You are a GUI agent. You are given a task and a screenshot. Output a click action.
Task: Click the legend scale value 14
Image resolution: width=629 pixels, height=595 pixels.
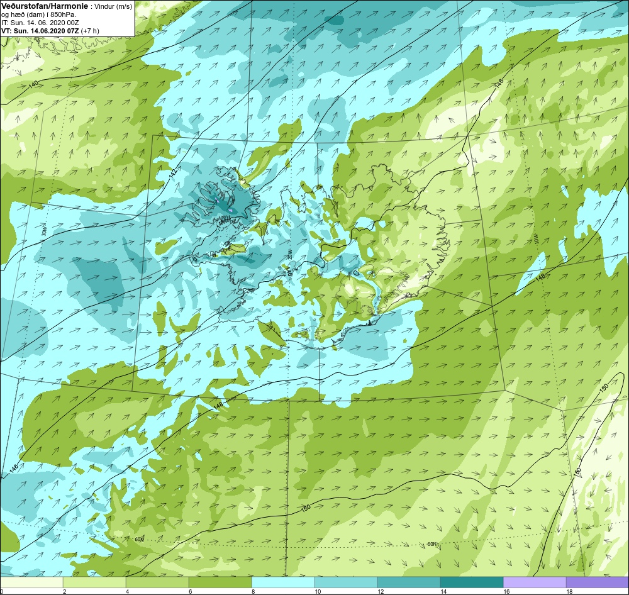tap(443, 591)
